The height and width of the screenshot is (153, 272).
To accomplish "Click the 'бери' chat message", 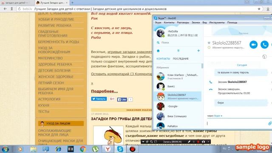I will coord(241,103).
